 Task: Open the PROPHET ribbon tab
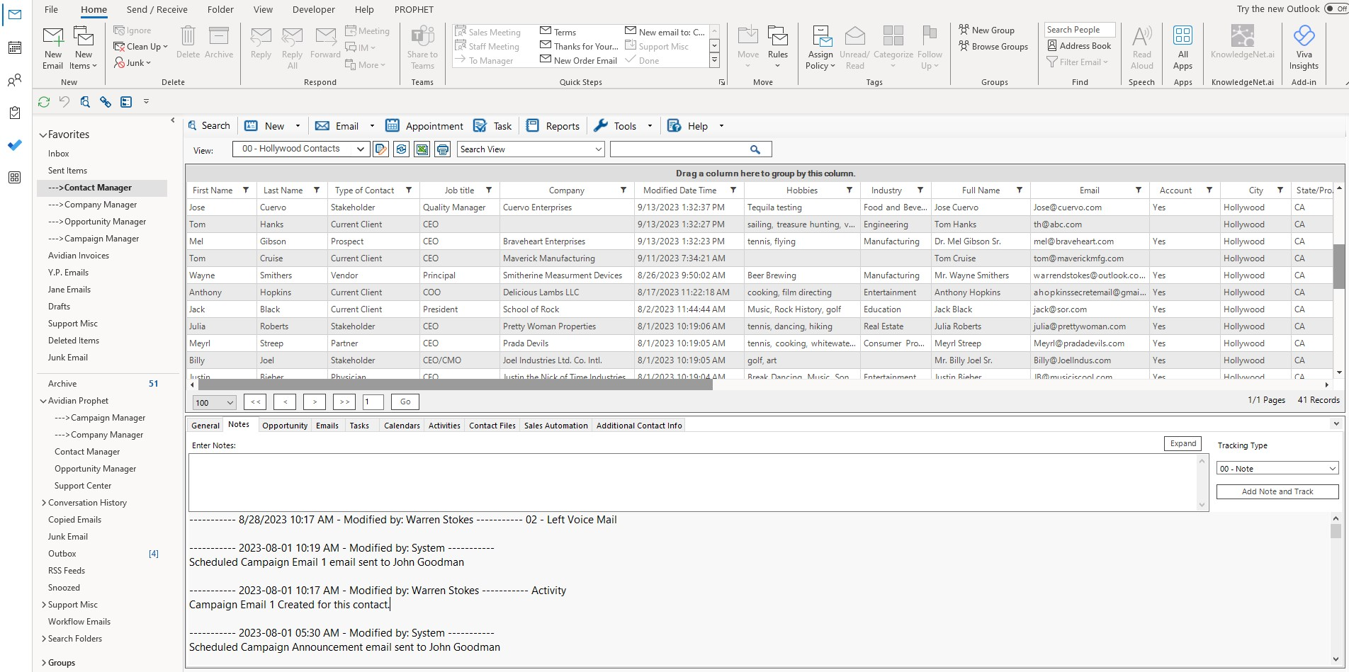pyautogui.click(x=414, y=9)
